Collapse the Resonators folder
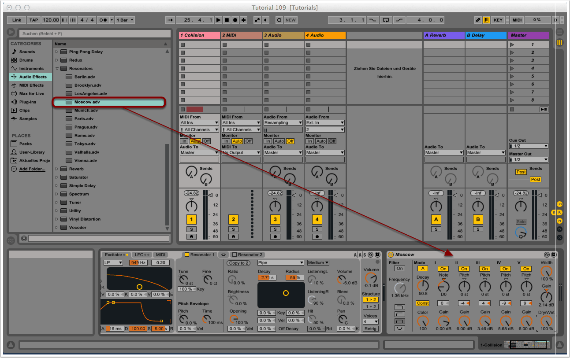Viewport: 570px width, 358px height. [x=57, y=69]
